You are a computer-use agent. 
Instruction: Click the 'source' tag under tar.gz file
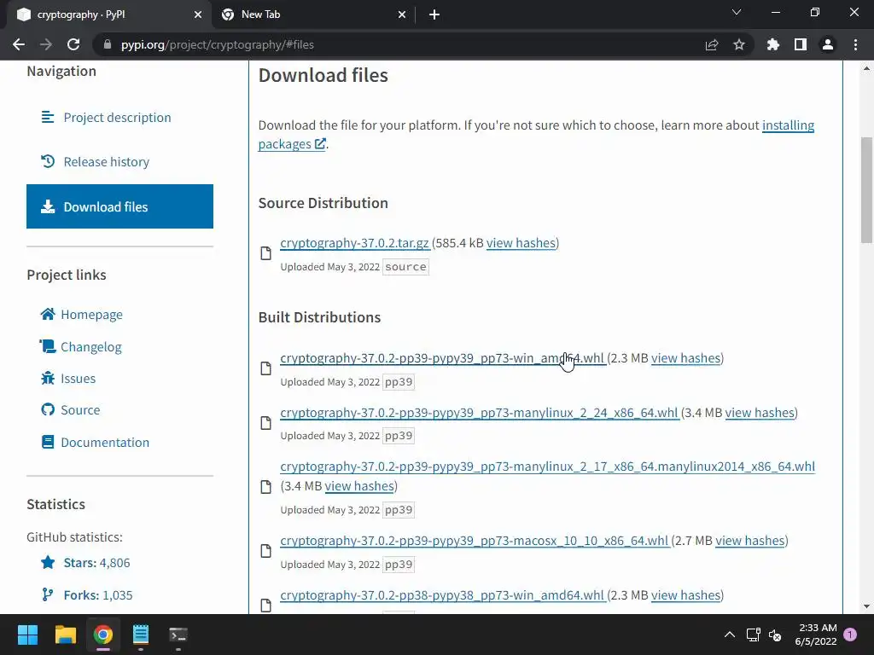pos(405,267)
